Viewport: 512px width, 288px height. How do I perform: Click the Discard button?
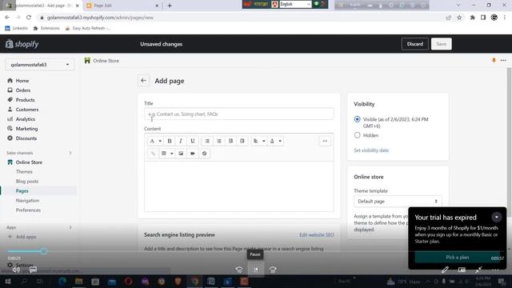414,44
